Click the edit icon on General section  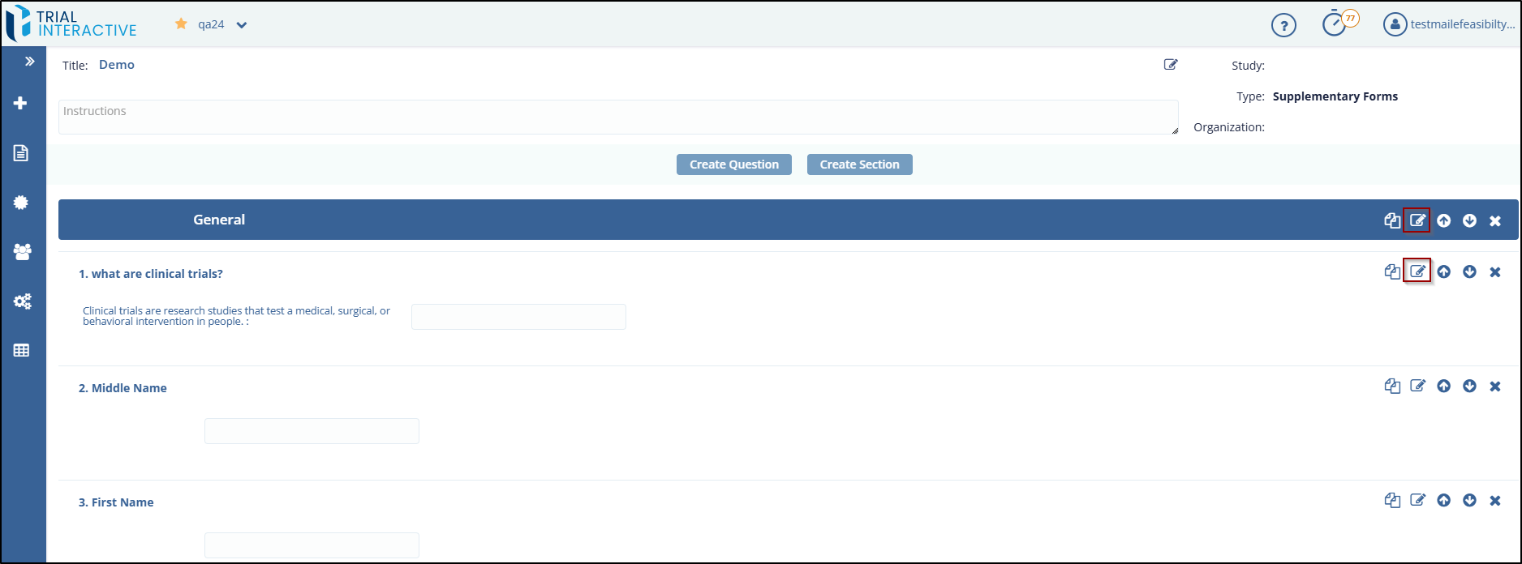point(1417,220)
